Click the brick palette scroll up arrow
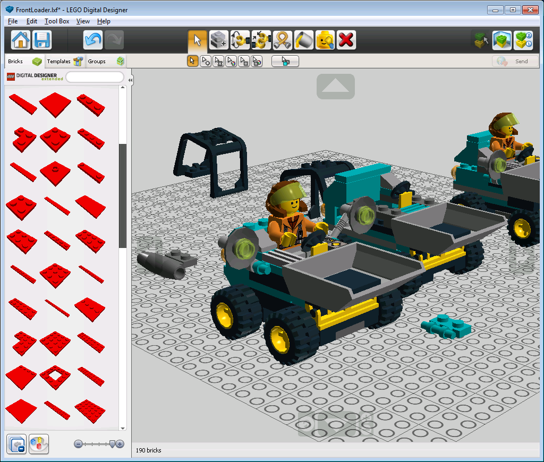The image size is (544, 462). point(123,88)
